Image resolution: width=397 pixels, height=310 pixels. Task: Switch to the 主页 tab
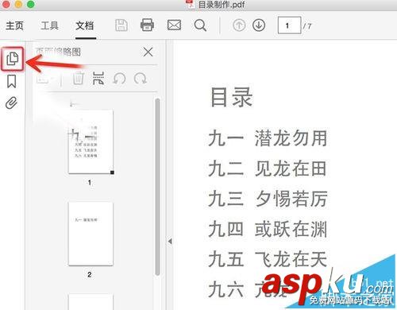[14, 25]
